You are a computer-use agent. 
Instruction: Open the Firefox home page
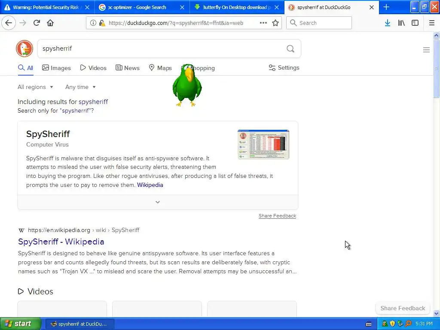point(50,23)
